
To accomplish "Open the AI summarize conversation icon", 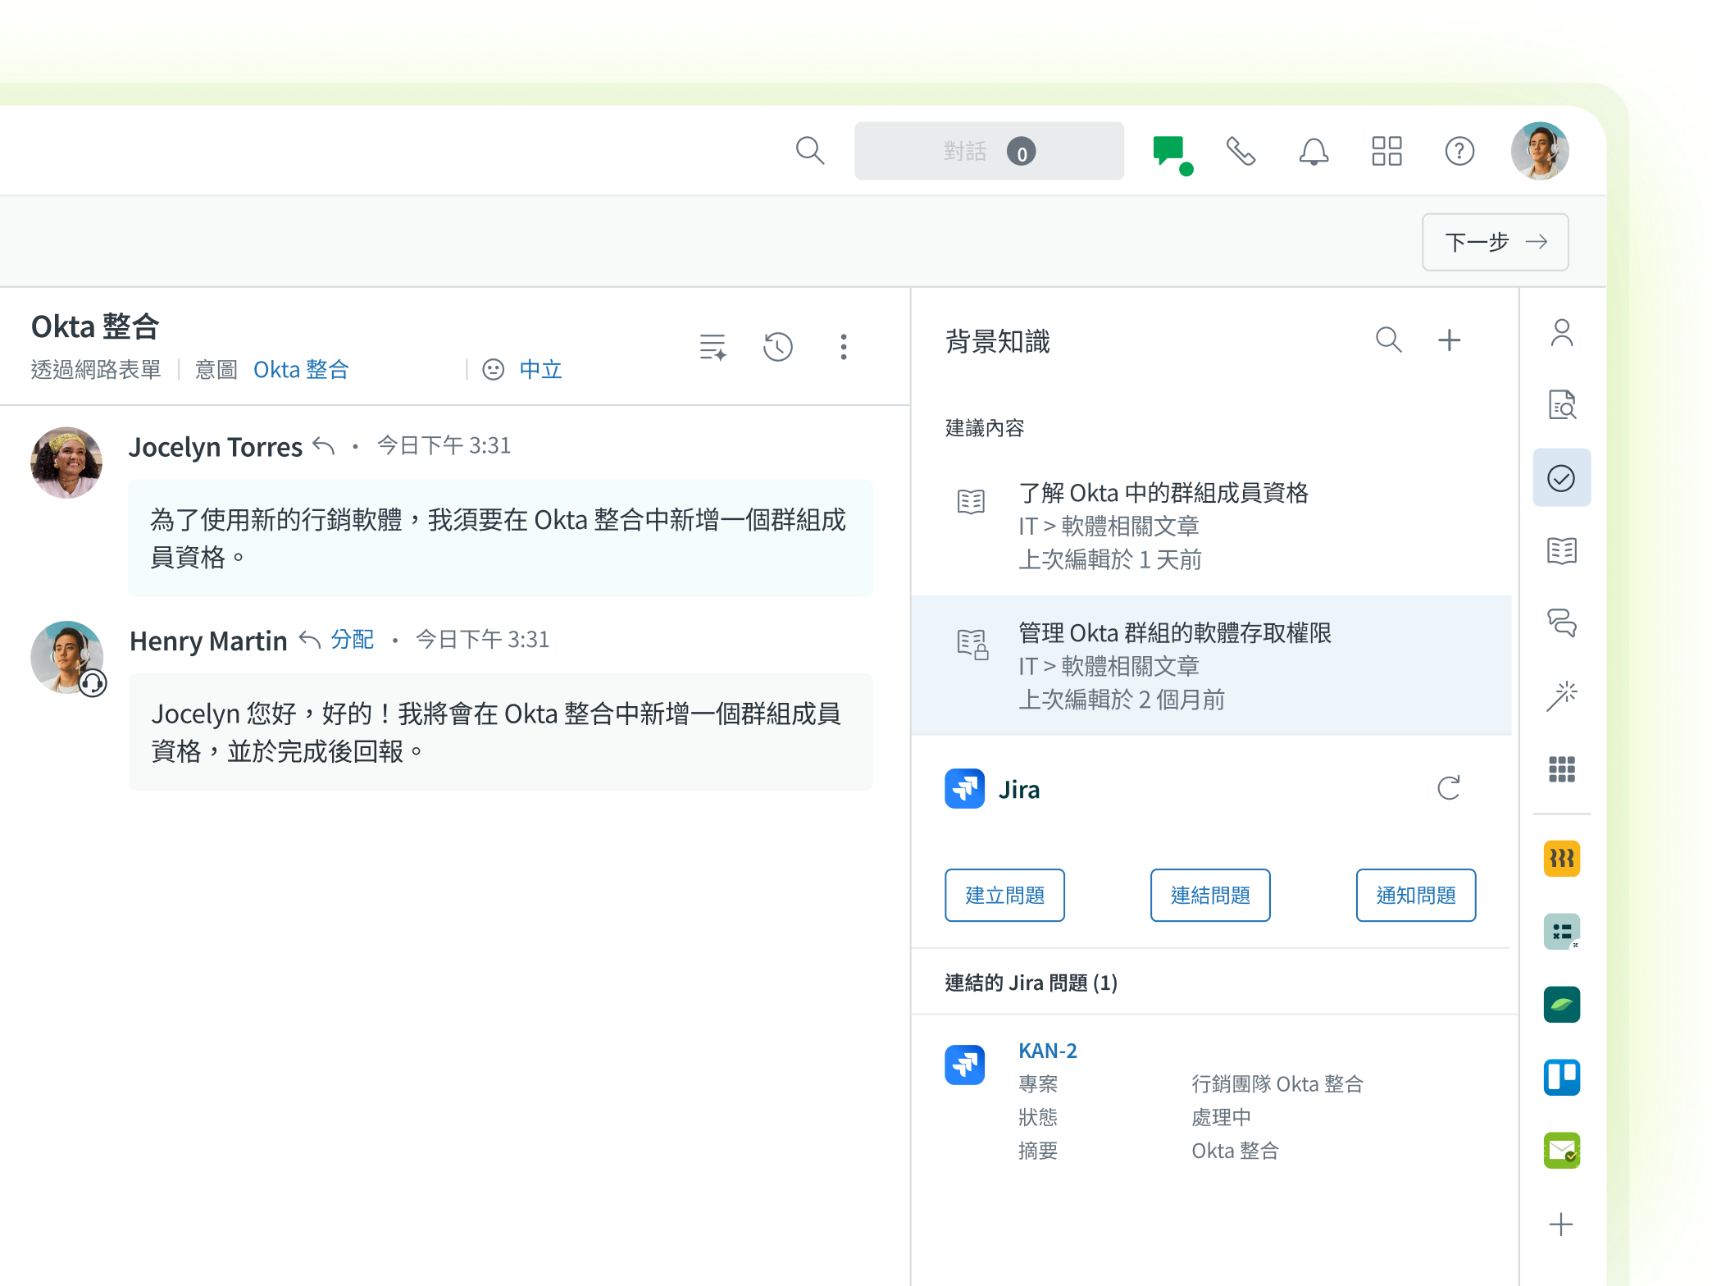I will 712,347.
